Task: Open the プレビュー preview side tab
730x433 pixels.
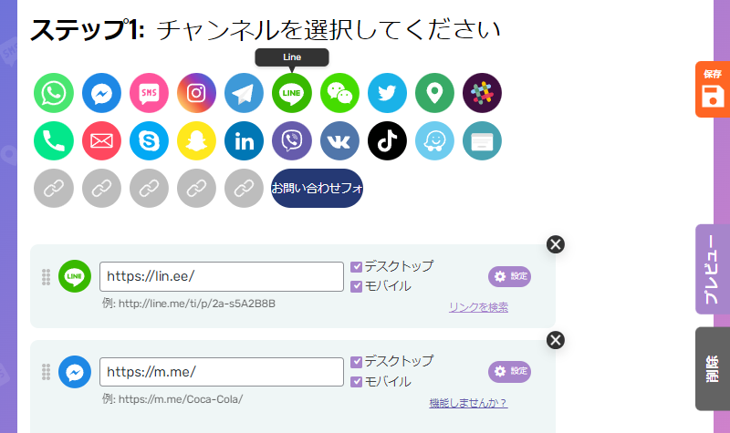Action: coord(713,269)
